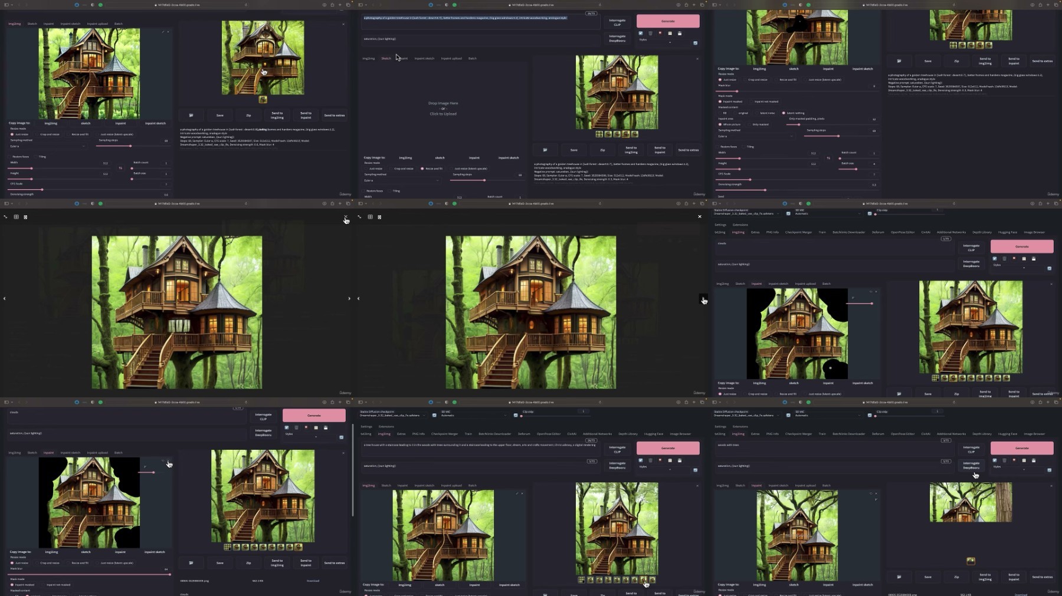Open output folder icon in top-left window
This screenshot has width=1062, height=596.
(x=191, y=116)
